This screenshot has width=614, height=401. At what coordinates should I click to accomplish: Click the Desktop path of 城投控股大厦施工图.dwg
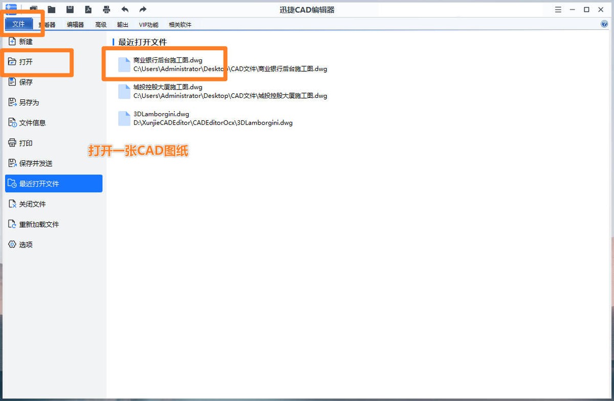[x=230, y=96]
